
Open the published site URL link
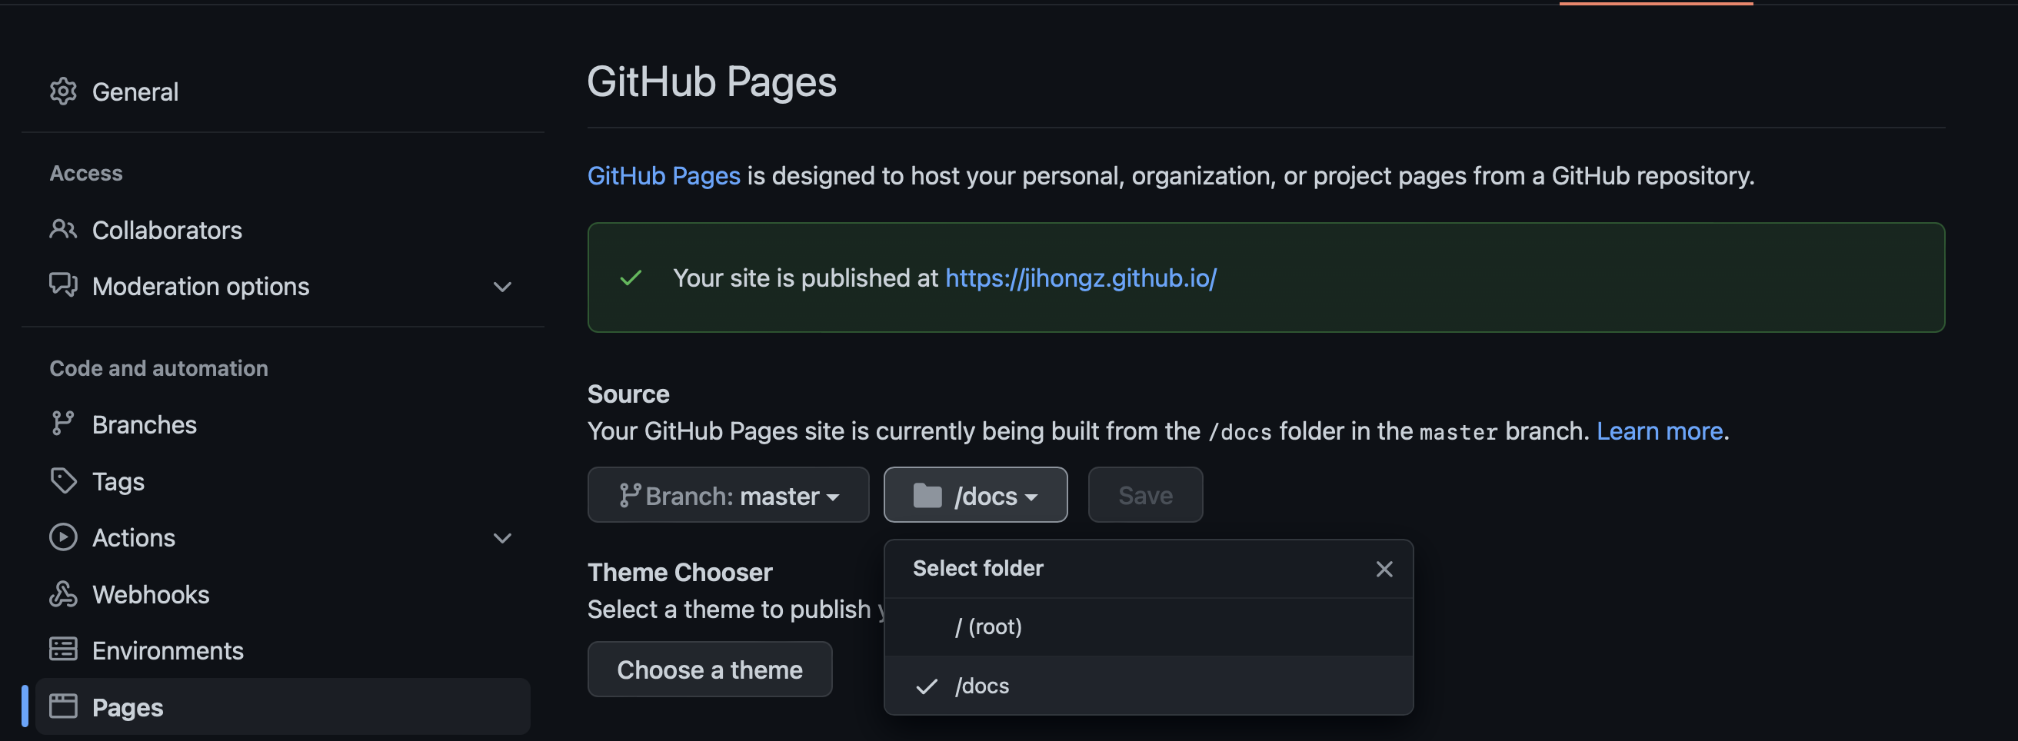(x=1081, y=278)
